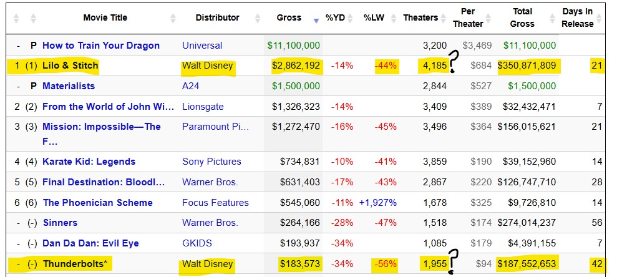The height and width of the screenshot is (277, 617).
Task: Click the sort arrows beside %YD header
Action: pyautogui.click(x=351, y=19)
